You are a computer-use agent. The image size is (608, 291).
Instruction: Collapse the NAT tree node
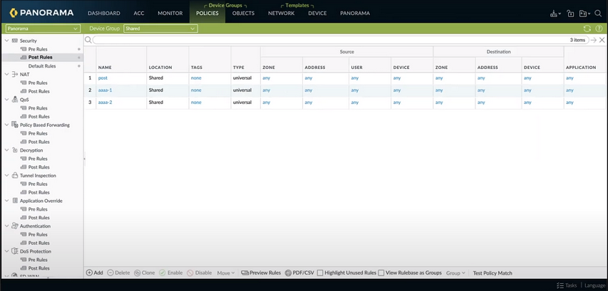coord(7,74)
